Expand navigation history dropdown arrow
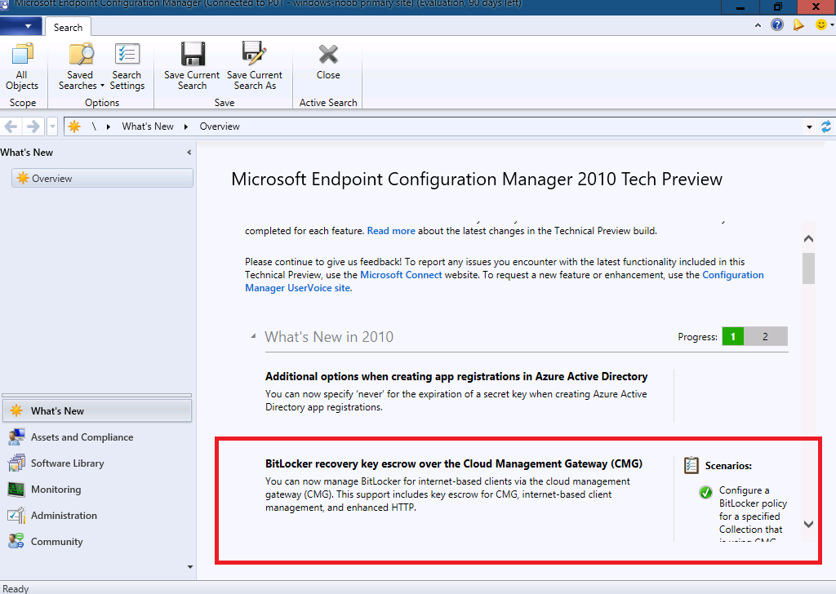The width and height of the screenshot is (836, 594). point(52,126)
